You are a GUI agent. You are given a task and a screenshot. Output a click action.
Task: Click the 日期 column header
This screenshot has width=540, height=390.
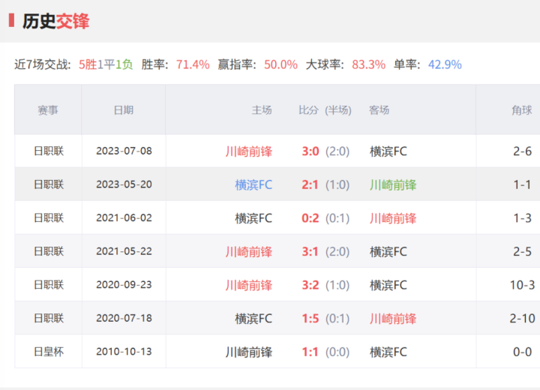[x=124, y=110]
